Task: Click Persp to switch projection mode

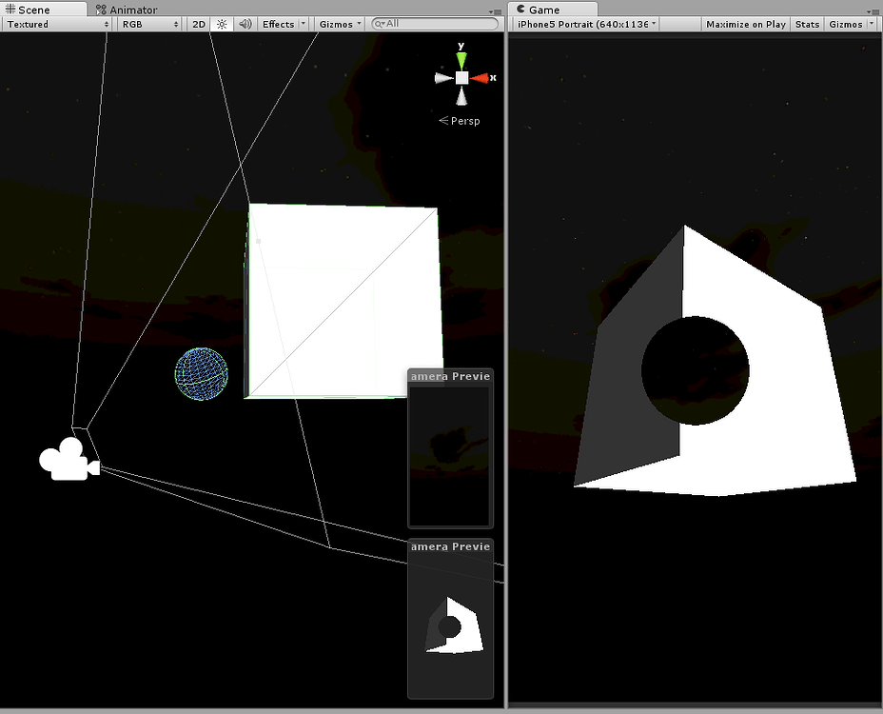Action: tap(465, 120)
